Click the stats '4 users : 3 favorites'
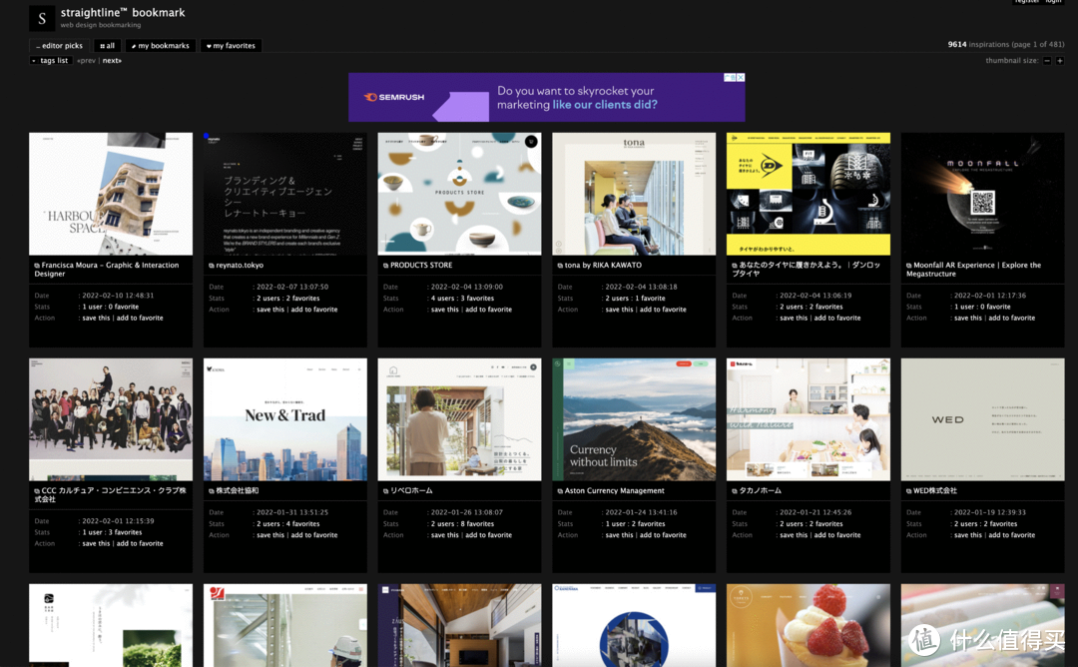This screenshot has height=667, width=1078. point(463,299)
